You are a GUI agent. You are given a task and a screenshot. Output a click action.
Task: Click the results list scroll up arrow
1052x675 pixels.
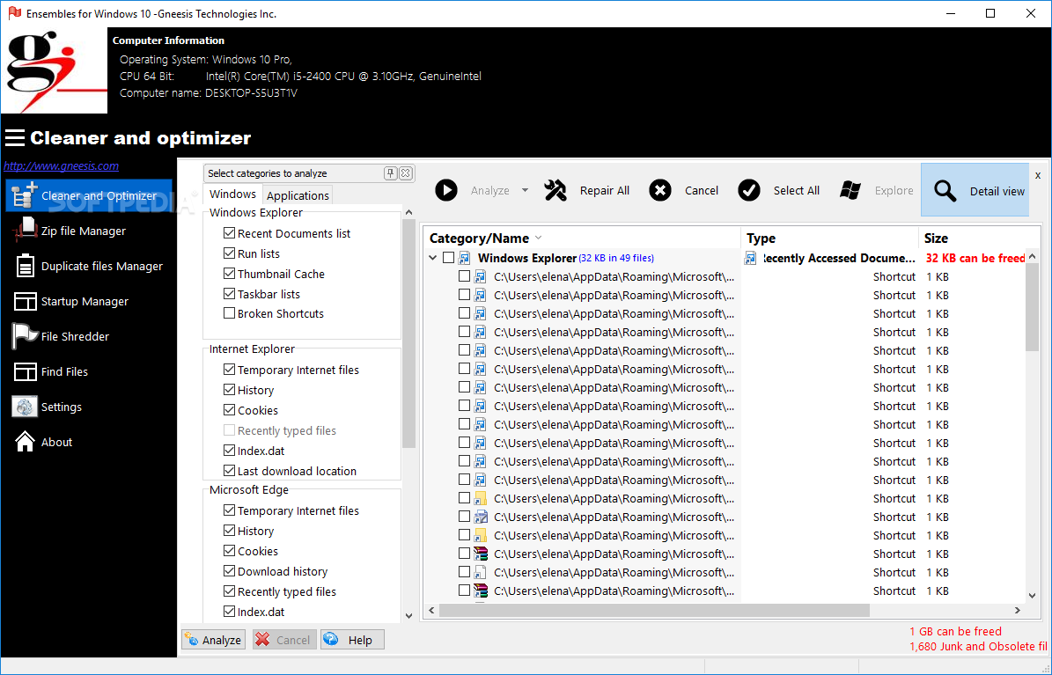coord(1033,257)
